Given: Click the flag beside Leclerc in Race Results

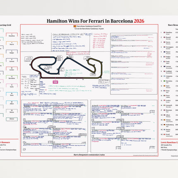Looking at the screenshot, I should 164,101.
